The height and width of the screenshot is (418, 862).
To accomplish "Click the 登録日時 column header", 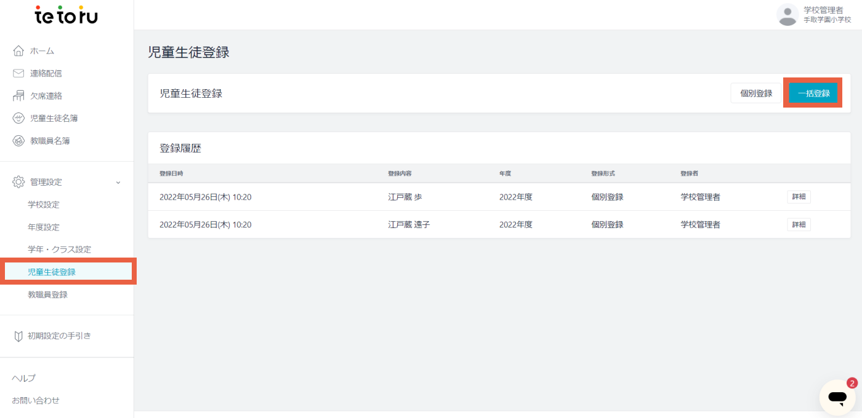I will pos(171,173).
